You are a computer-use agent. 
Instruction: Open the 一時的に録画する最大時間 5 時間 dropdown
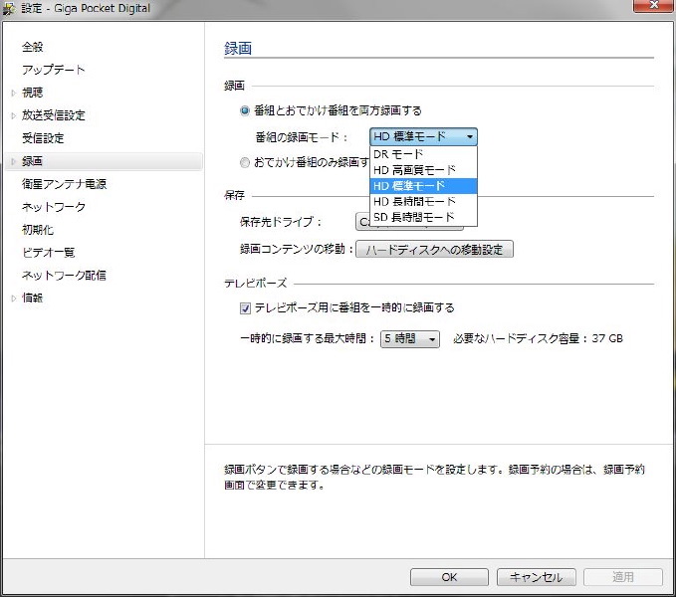(410, 339)
